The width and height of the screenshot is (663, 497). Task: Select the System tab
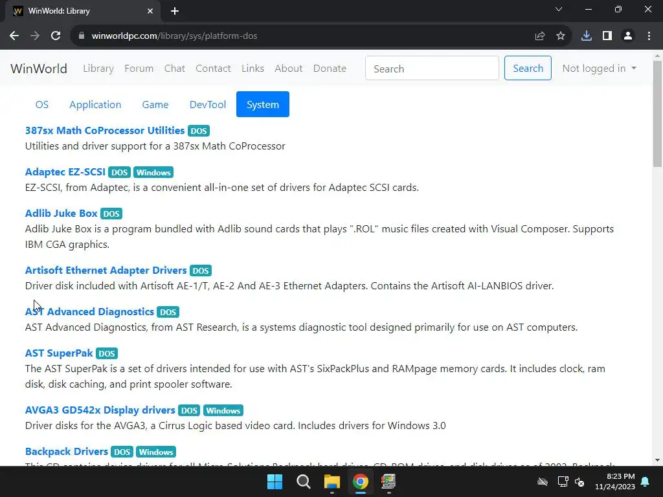tap(263, 104)
